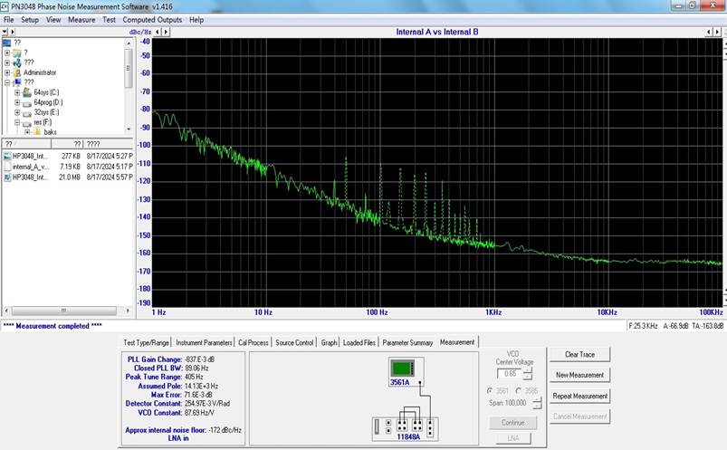Click the internal_A_v file icon
The height and width of the screenshot is (450, 727).
[7, 167]
